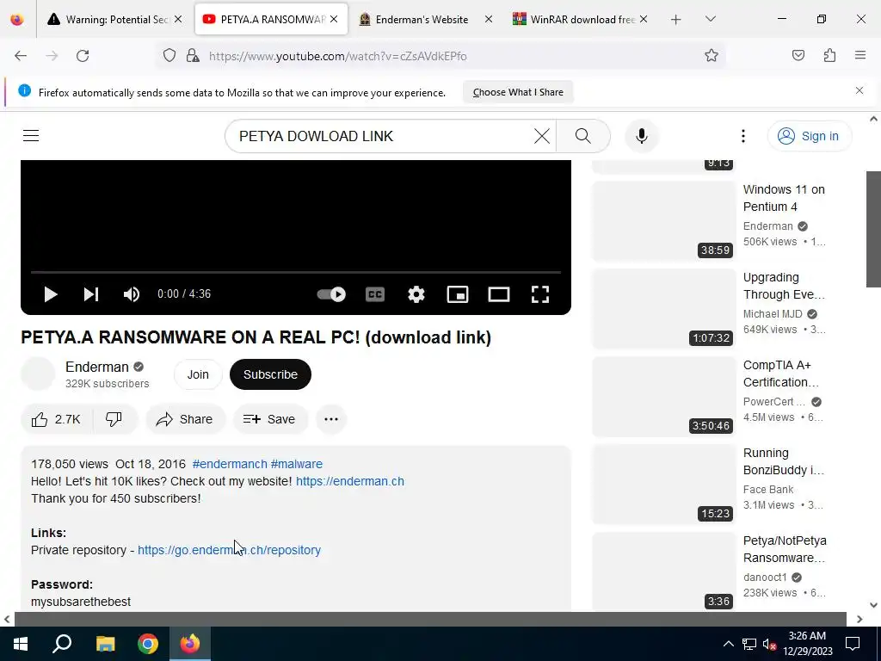Image resolution: width=881 pixels, height=661 pixels.
Task: Open YouTube hamburger guide menu
Action: point(31,136)
